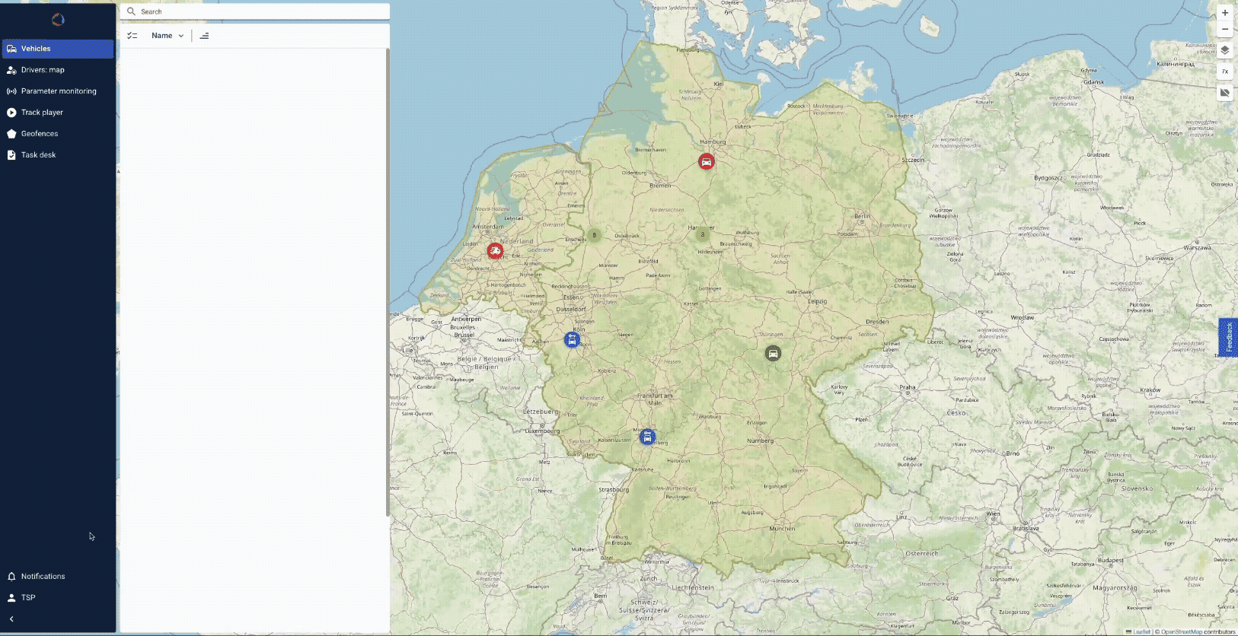Open the map layers selector
This screenshot has width=1238, height=636.
(1224, 50)
